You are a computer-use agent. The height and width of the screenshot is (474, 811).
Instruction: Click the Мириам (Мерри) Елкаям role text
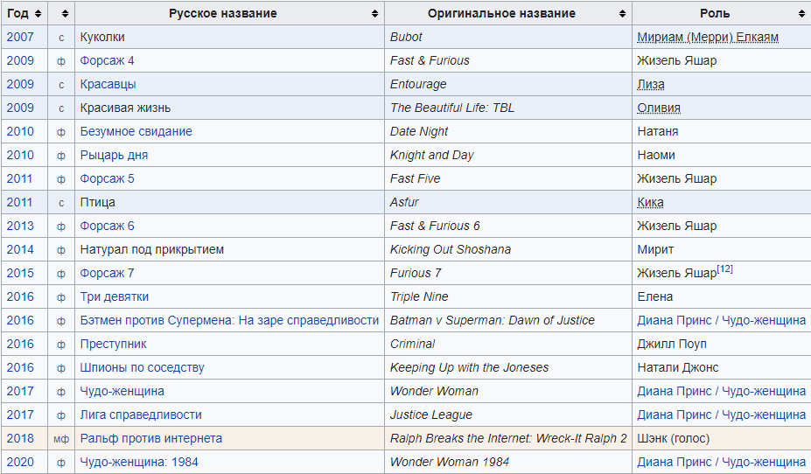pyautogui.click(x=708, y=38)
